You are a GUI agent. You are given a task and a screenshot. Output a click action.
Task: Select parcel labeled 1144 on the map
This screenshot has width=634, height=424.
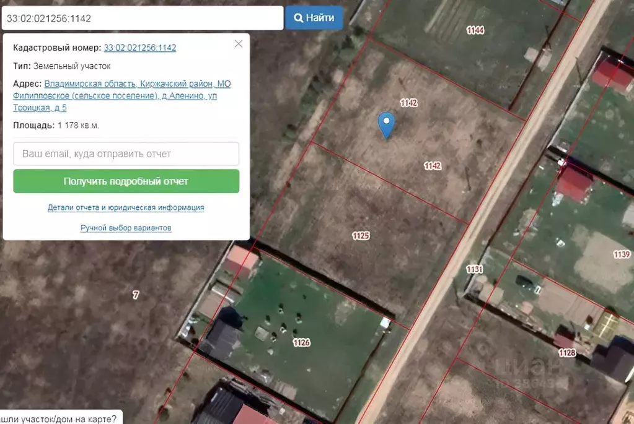click(475, 30)
